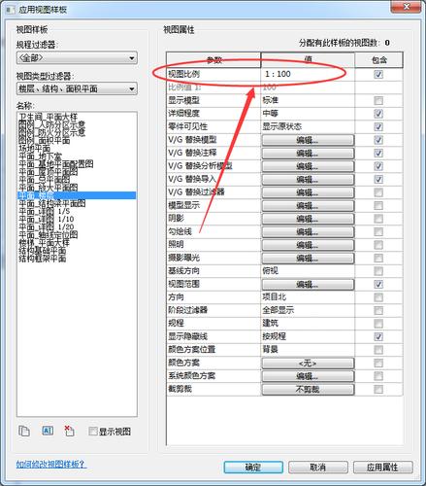Click the 编辑 button for 照明
The image size is (426, 486).
(308, 245)
